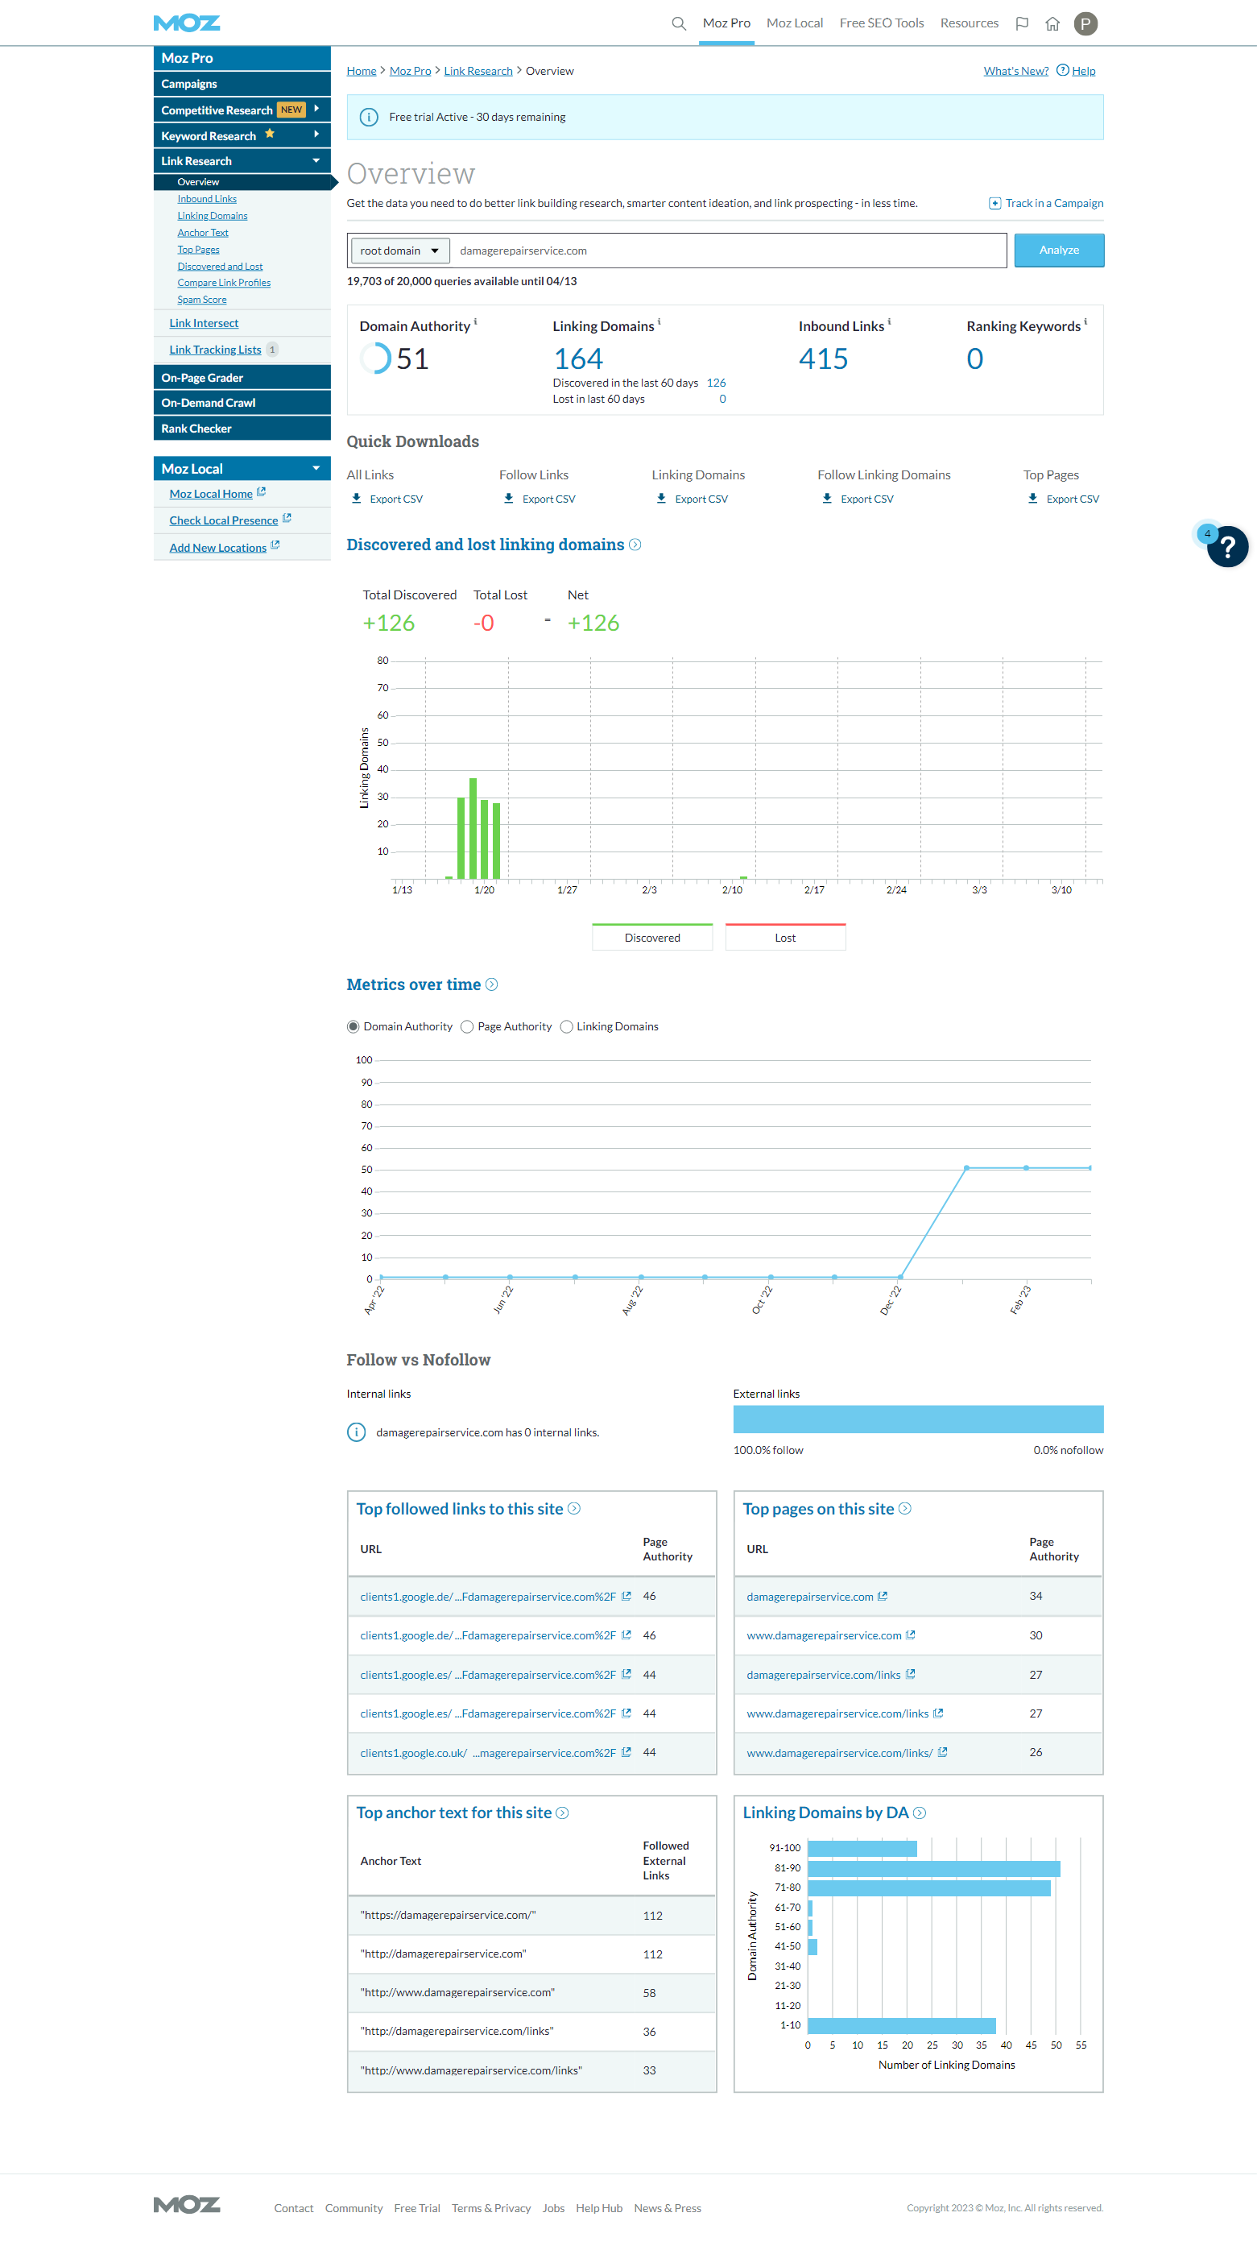Click external icon beside Moz Local Home

261,493
